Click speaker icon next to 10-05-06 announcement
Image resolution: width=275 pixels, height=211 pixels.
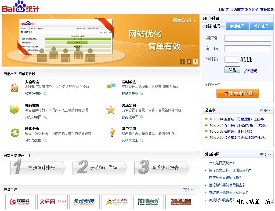(207, 131)
